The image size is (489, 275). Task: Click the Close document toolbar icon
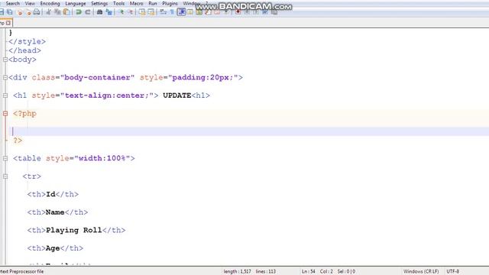point(19,12)
